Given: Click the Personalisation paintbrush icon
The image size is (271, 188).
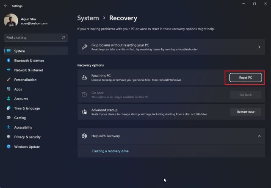Looking at the screenshot, I should (8, 80).
